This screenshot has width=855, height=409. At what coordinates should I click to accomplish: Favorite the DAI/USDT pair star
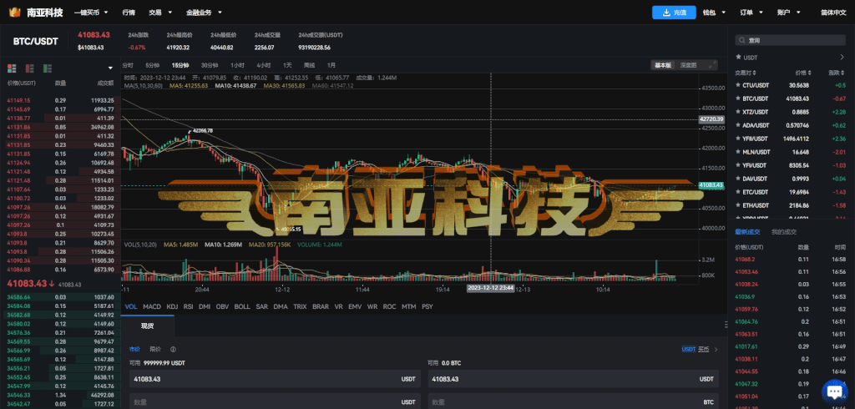738,179
